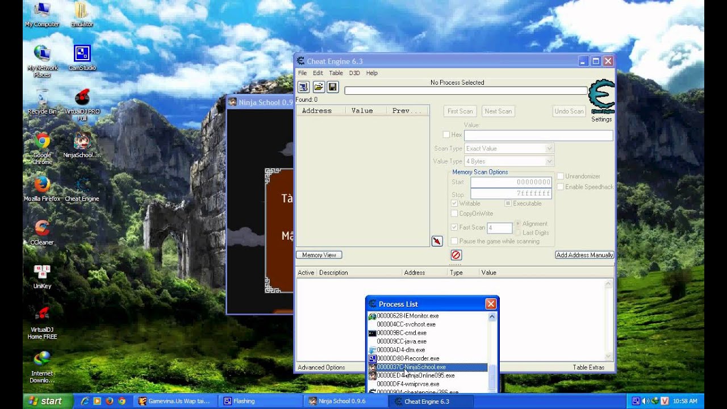Toggle the Writable checkbox
727x409 pixels.
454,203
